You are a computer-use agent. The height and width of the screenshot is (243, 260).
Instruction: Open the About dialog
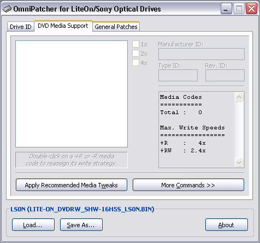tap(227, 225)
